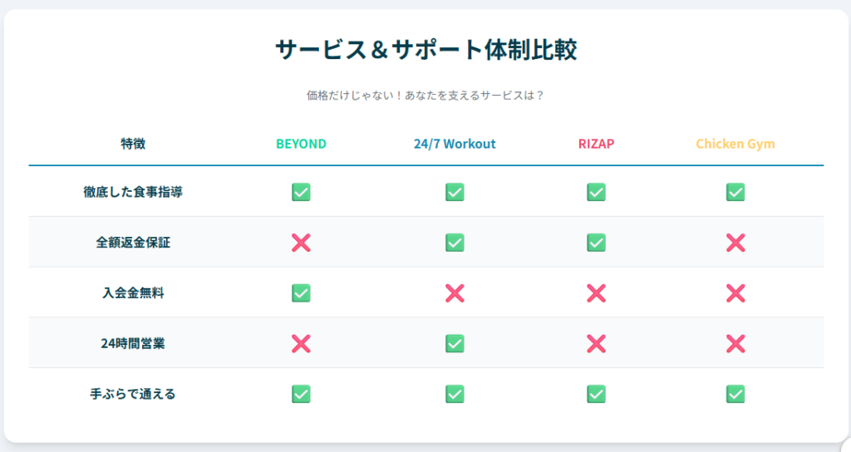This screenshot has height=452, width=851.
Task: Click RIZAP cross icon for 入会金無料
Action: coord(596,293)
